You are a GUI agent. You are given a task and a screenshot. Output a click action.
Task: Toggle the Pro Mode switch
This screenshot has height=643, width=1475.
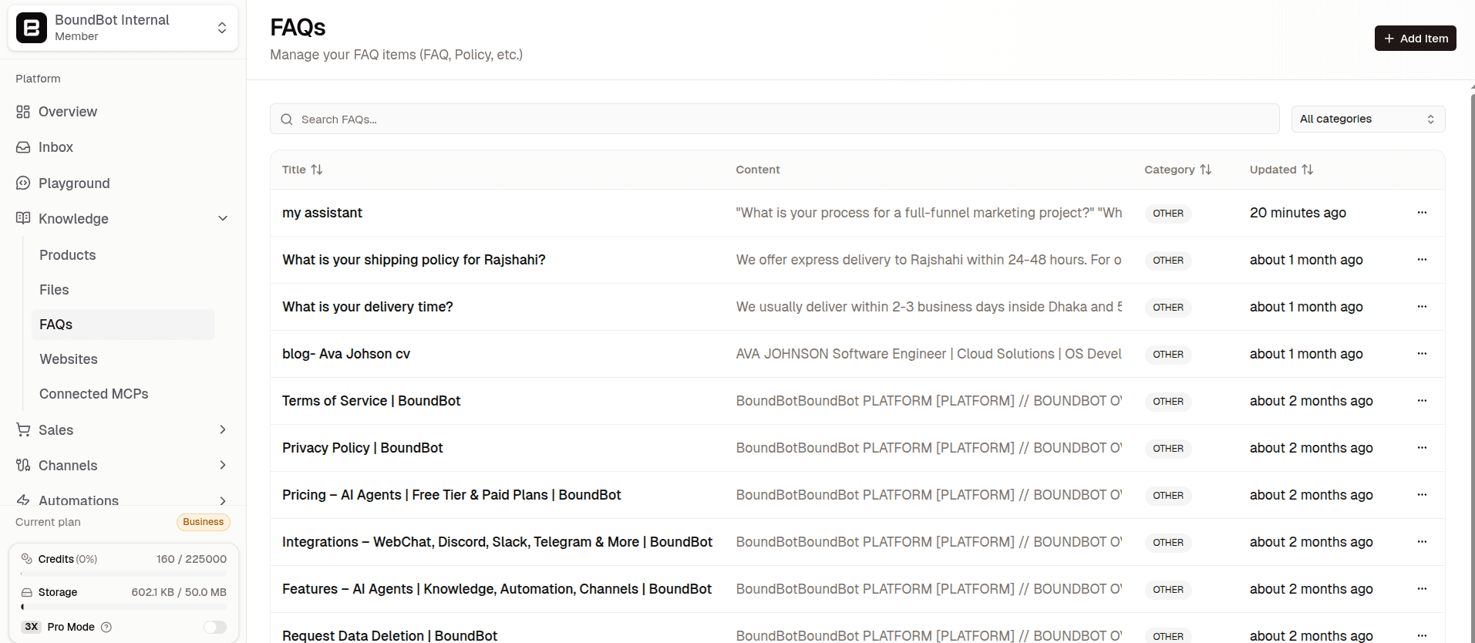(215, 627)
